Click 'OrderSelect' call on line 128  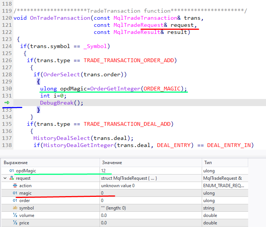62,74
